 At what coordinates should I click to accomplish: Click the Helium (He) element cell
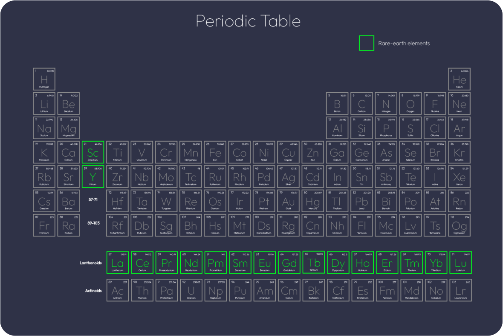[x=460, y=79]
